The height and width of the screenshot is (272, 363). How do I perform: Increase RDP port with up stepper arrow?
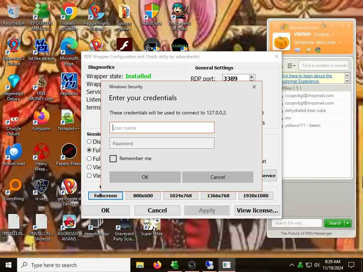click(252, 76)
